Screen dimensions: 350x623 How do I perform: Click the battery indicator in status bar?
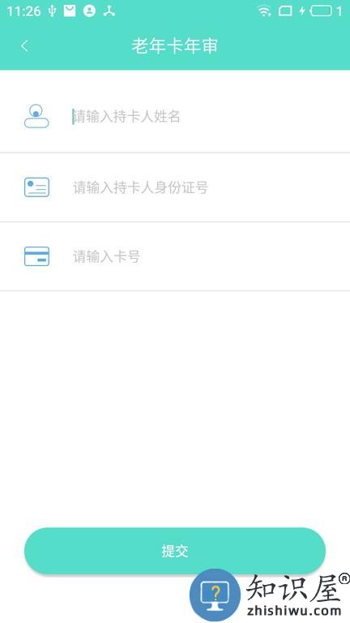[321, 11]
